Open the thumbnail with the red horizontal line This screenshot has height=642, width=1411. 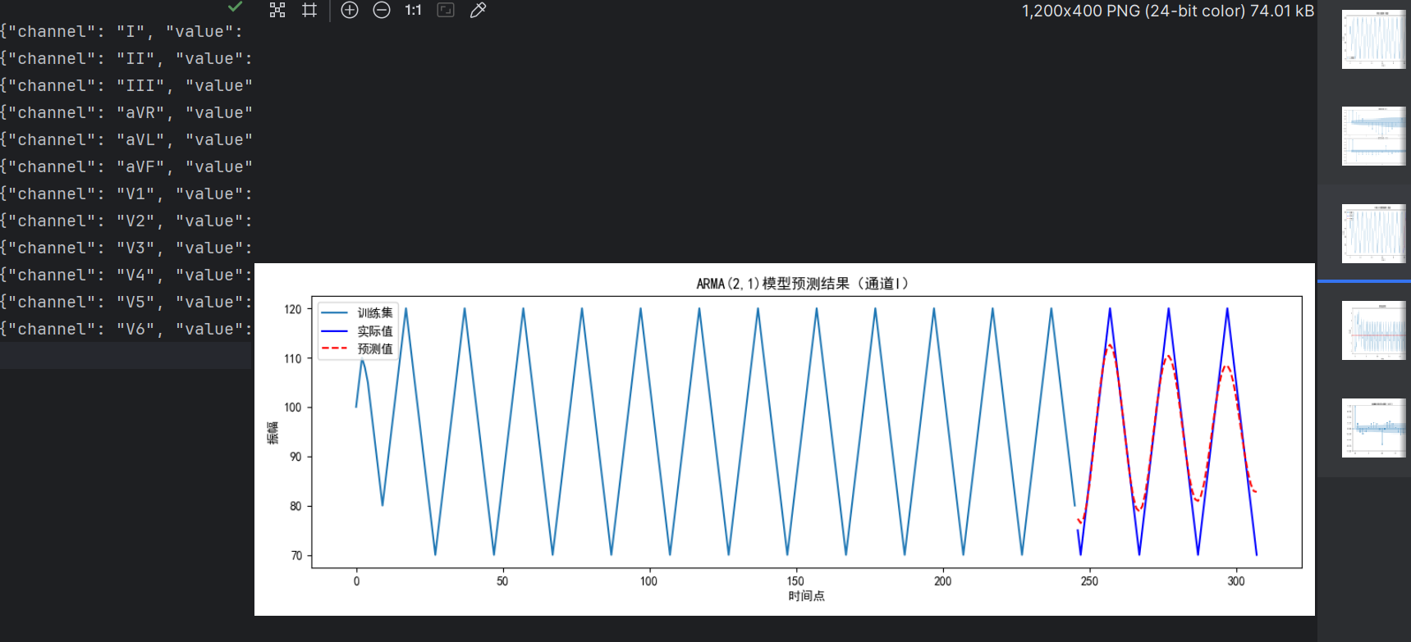1373,330
